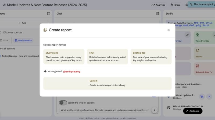This screenshot has height=120, width=215.
Task: Submit the suggested question arrow button
Action: [x=154, y=110]
